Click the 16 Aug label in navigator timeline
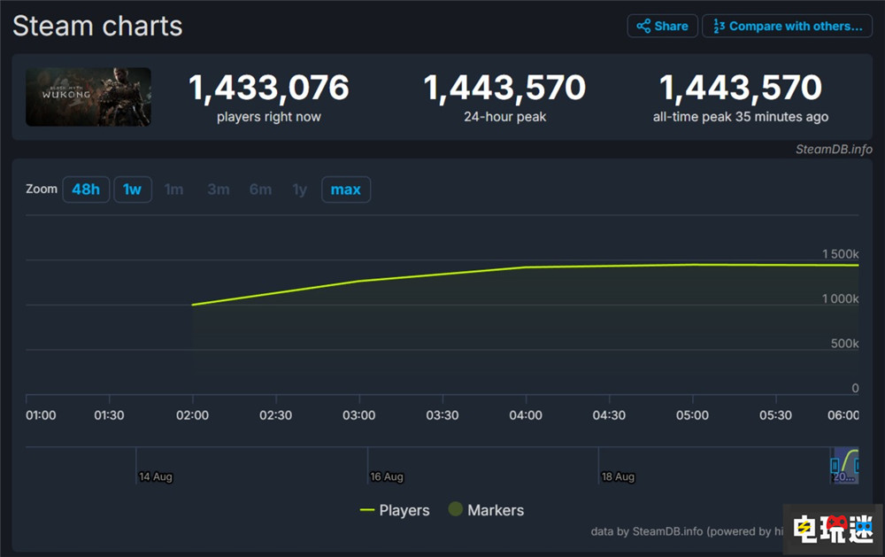885x557 pixels. 387,476
